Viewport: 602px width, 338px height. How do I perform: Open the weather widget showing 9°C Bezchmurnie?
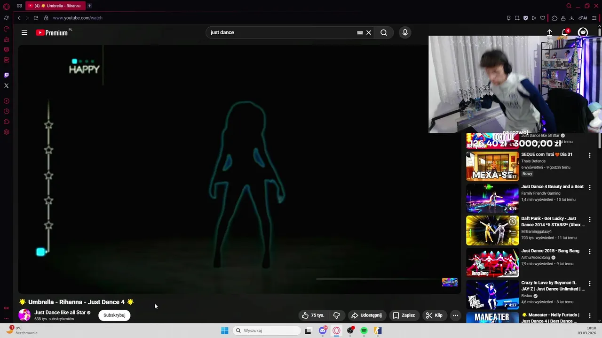click(x=22, y=330)
